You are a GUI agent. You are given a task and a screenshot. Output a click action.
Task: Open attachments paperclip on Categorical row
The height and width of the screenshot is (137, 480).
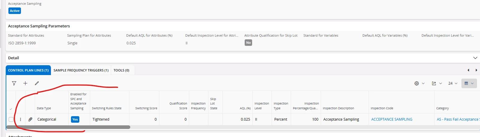(x=30, y=119)
